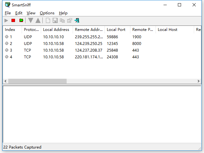Click the blank page new file icon
The width and height of the screenshot is (204, 153).
(x=48, y=20)
